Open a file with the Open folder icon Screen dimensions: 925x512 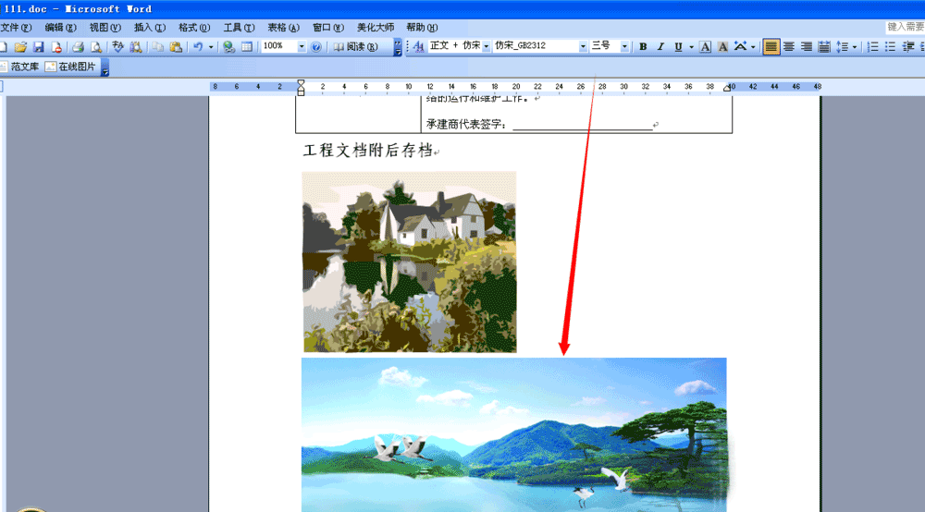tap(20, 46)
